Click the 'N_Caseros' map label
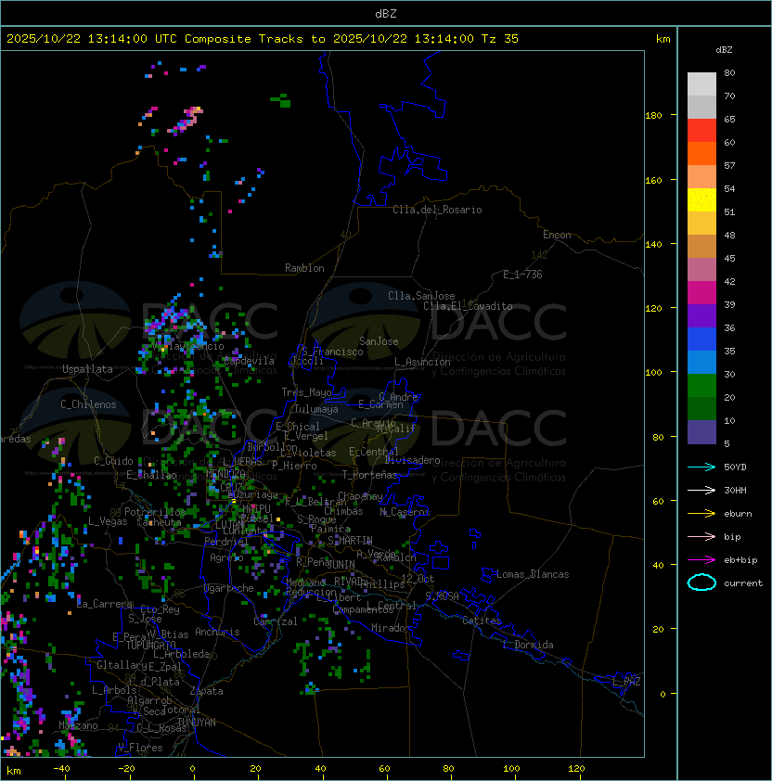The width and height of the screenshot is (772, 781). [x=405, y=512]
